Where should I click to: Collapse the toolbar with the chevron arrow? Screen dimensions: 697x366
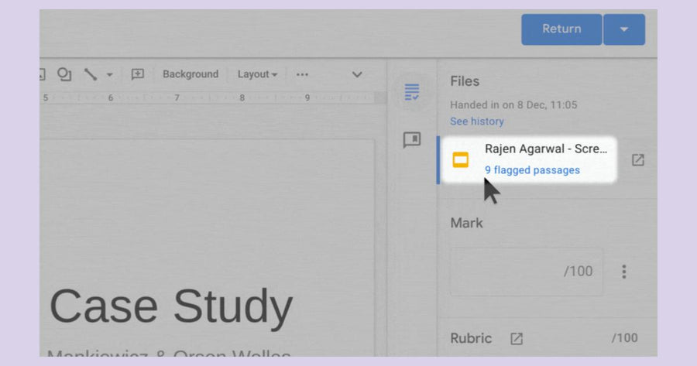coord(357,74)
